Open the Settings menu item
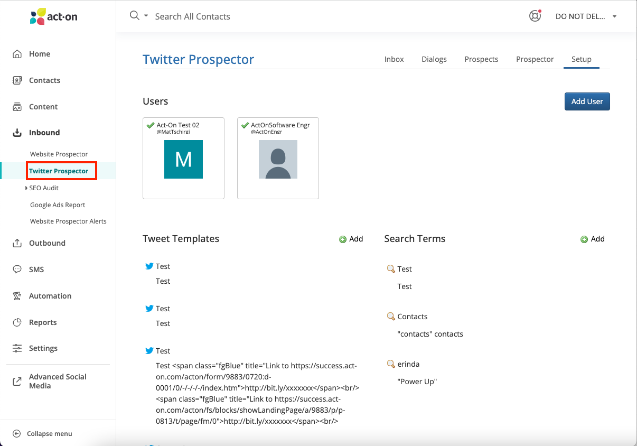Viewport: 637px width, 446px height. [x=43, y=348]
